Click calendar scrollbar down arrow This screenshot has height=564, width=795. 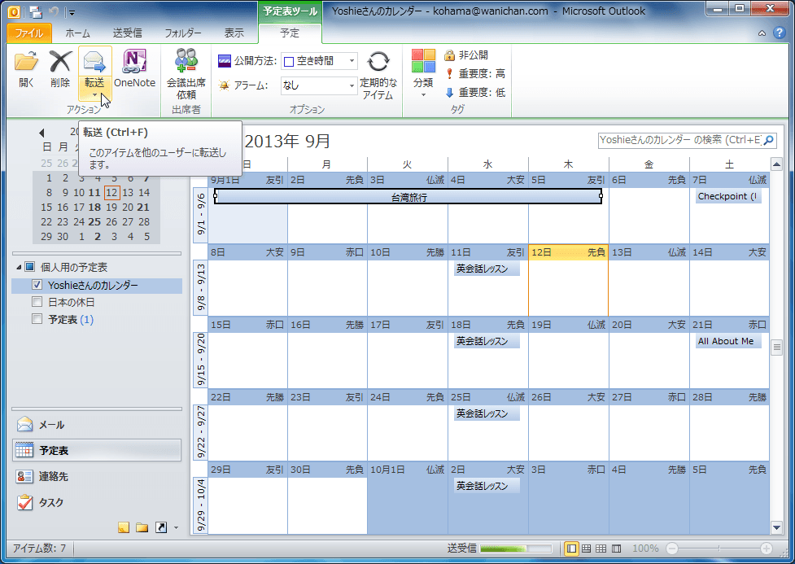(x=776, y=527)
